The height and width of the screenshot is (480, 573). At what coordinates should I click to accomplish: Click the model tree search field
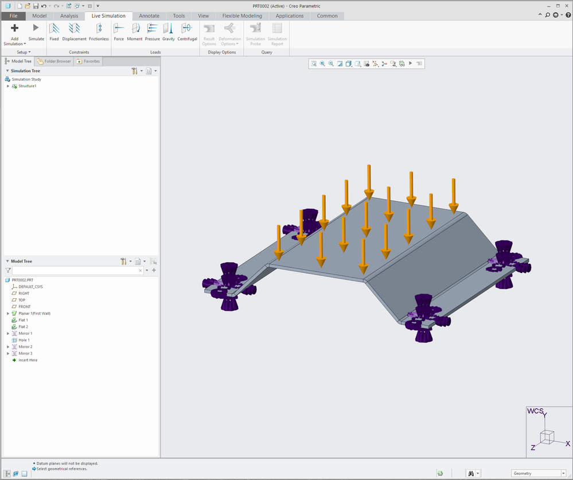[75, 270]
